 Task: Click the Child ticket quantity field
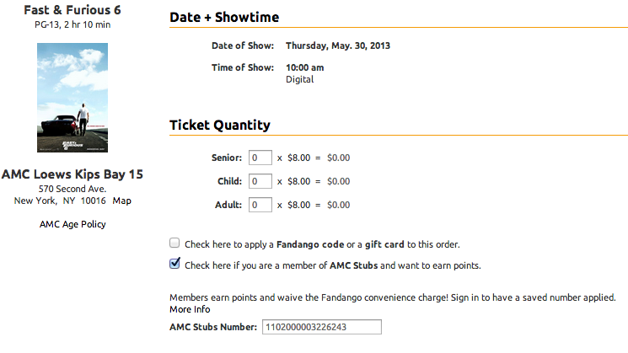[x=260, y=181]
